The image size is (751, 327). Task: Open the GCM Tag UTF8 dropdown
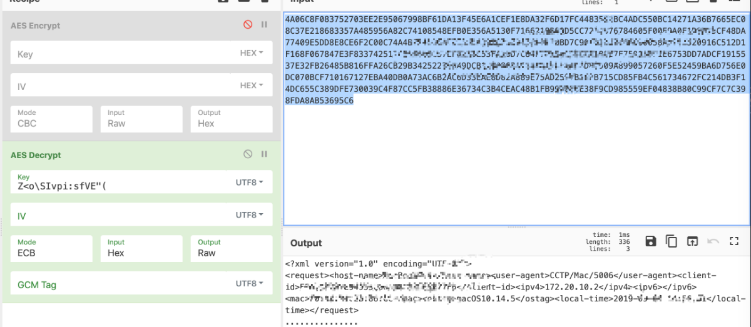click(250, 283)
